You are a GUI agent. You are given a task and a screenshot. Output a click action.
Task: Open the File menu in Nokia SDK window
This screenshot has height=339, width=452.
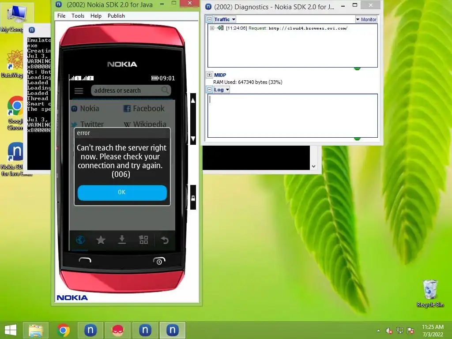click(x=61, y=16)
